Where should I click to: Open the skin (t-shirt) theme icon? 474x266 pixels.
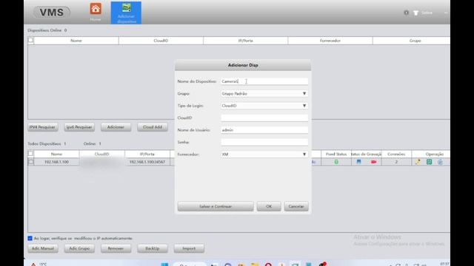coord(416,13)
